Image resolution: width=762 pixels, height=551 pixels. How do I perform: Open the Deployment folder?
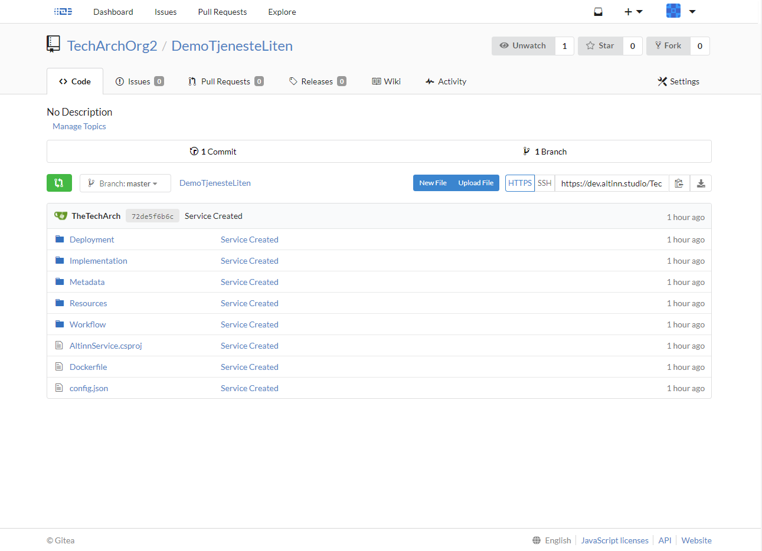tap(92, 240)
